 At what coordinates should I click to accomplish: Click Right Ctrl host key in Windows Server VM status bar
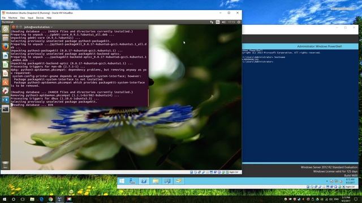[350, 187]
